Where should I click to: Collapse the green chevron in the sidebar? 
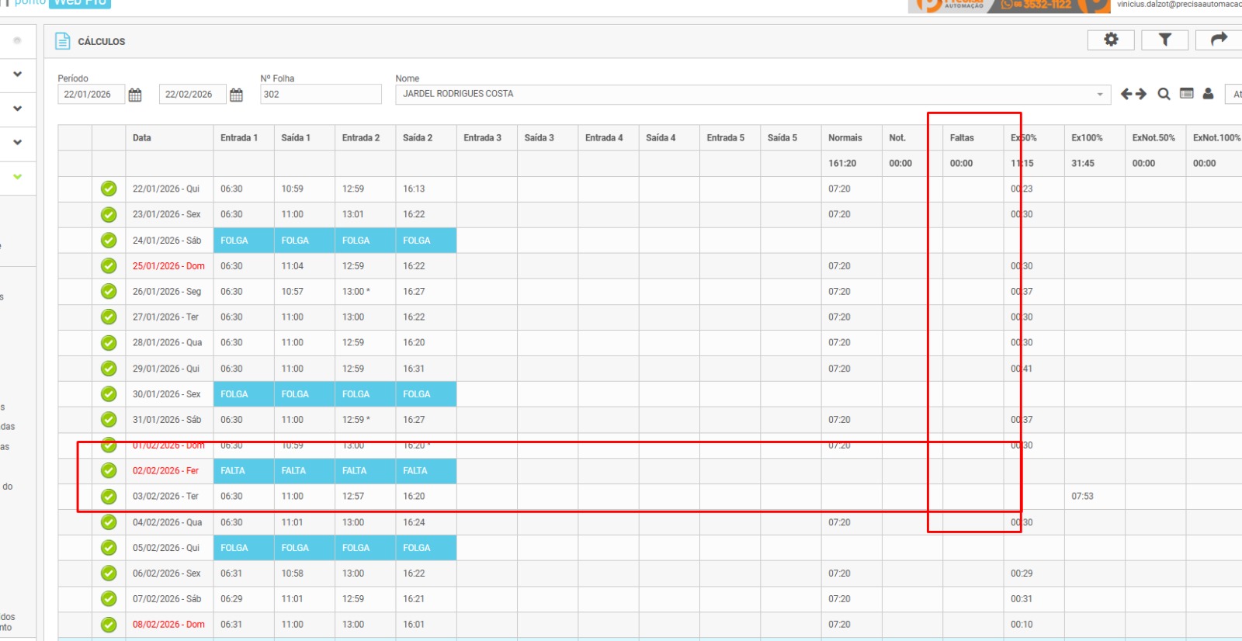click(x=17, y=177)
